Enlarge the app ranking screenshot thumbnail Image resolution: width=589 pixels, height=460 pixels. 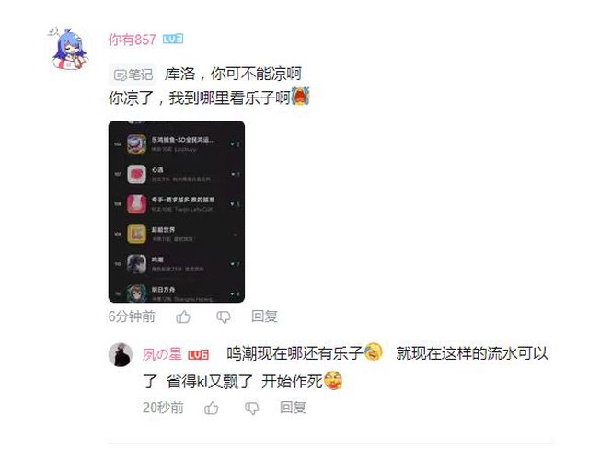pos(177,212)
